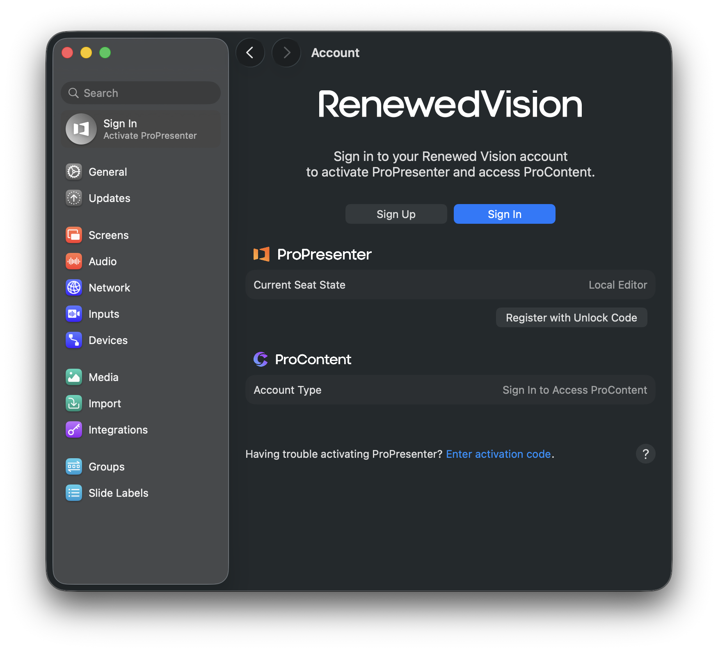Image resolution: width=718 pixels, height=652 pixels.
Task: Click the Current Seat State label
Action: coord(300,285)
